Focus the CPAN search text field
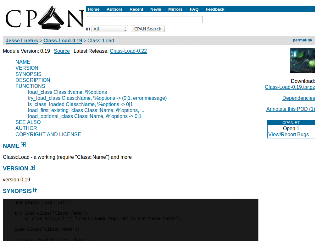 (145, 19)
